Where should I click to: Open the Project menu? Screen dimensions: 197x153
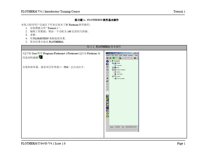(x=108, y=55)
